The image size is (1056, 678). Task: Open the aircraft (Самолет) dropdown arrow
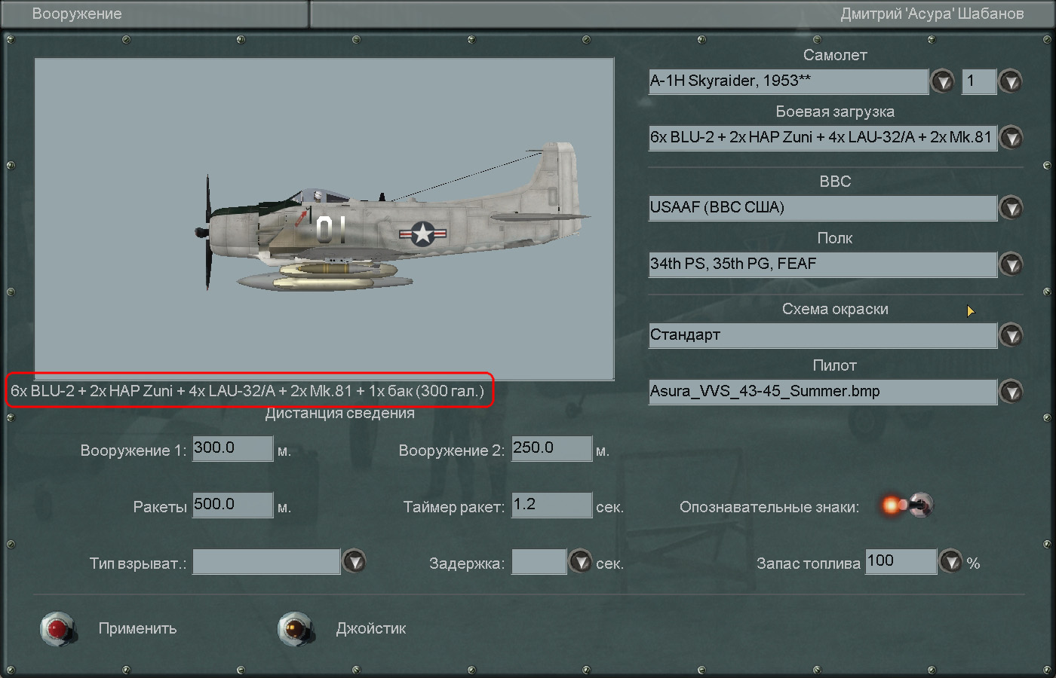click(942, 81)
